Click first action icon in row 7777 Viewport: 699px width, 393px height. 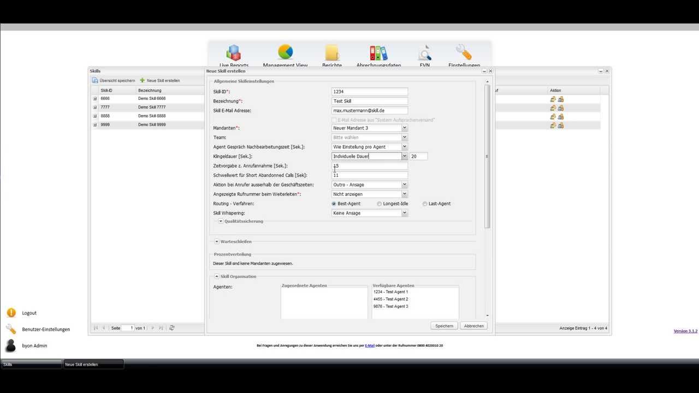tap(553, 108)
